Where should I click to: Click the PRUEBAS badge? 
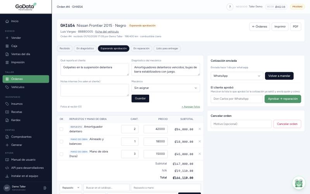tap(297, 7)
